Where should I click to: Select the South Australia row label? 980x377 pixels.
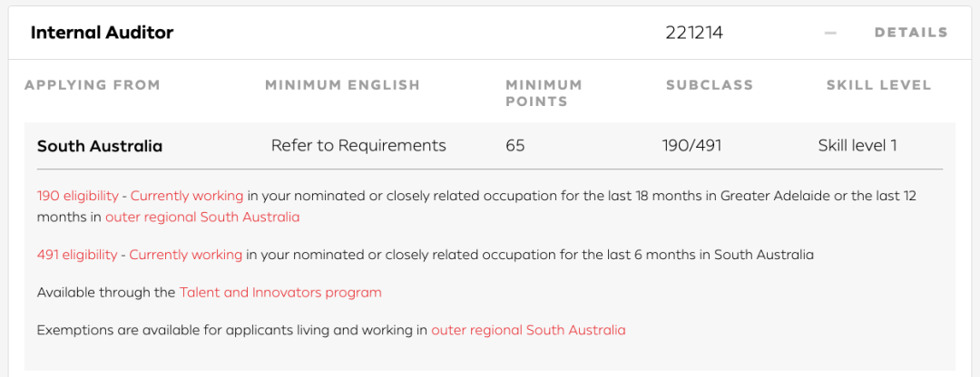click(100, 147)
